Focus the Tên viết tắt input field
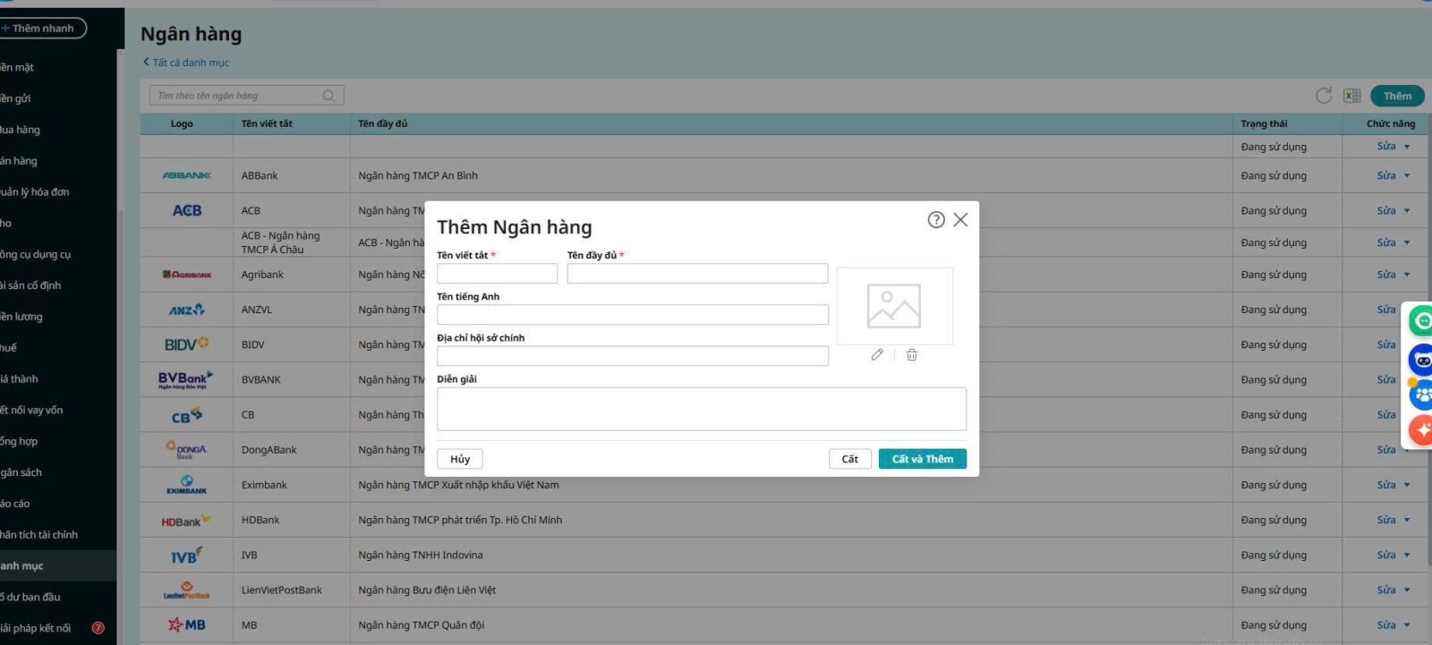The width and height of the screenshot is (1432, 645). click(x=498, y=274)
